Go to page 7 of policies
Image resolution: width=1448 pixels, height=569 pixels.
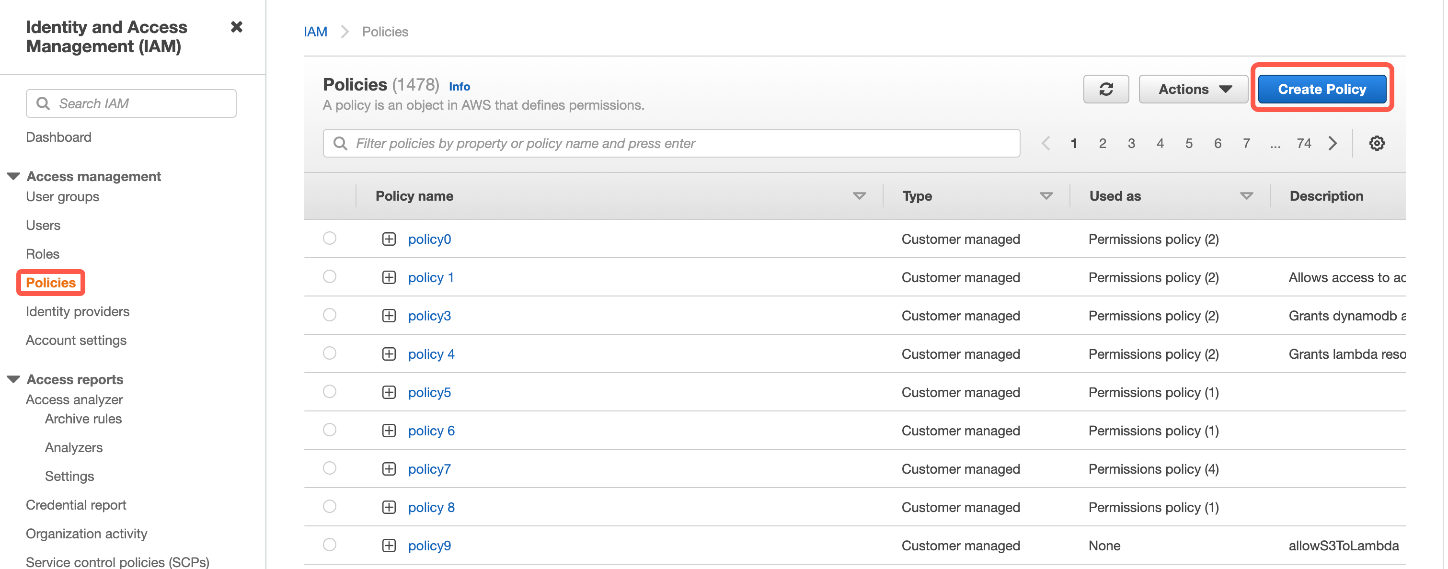1246,143
